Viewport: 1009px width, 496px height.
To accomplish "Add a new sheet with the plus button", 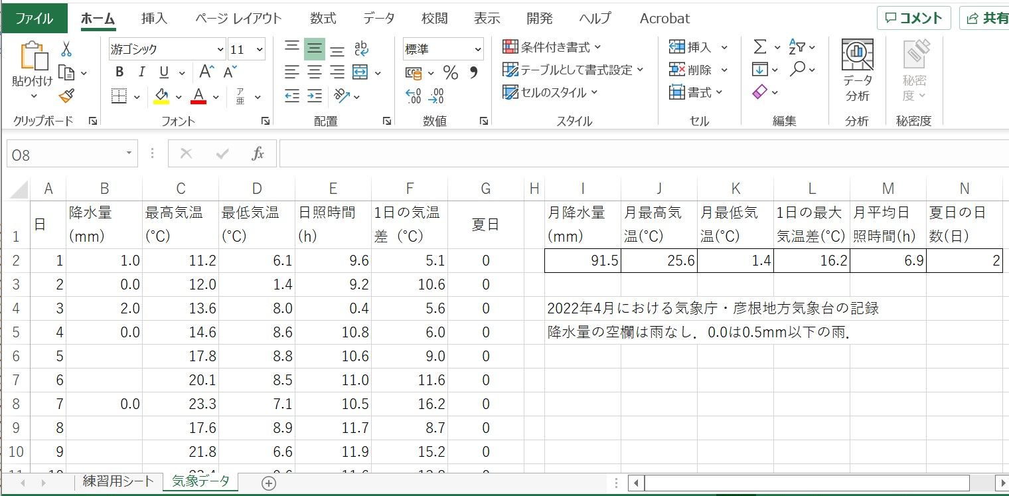I will point(269,483).
